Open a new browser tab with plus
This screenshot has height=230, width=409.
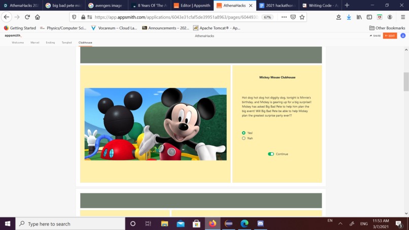[347, 5]
